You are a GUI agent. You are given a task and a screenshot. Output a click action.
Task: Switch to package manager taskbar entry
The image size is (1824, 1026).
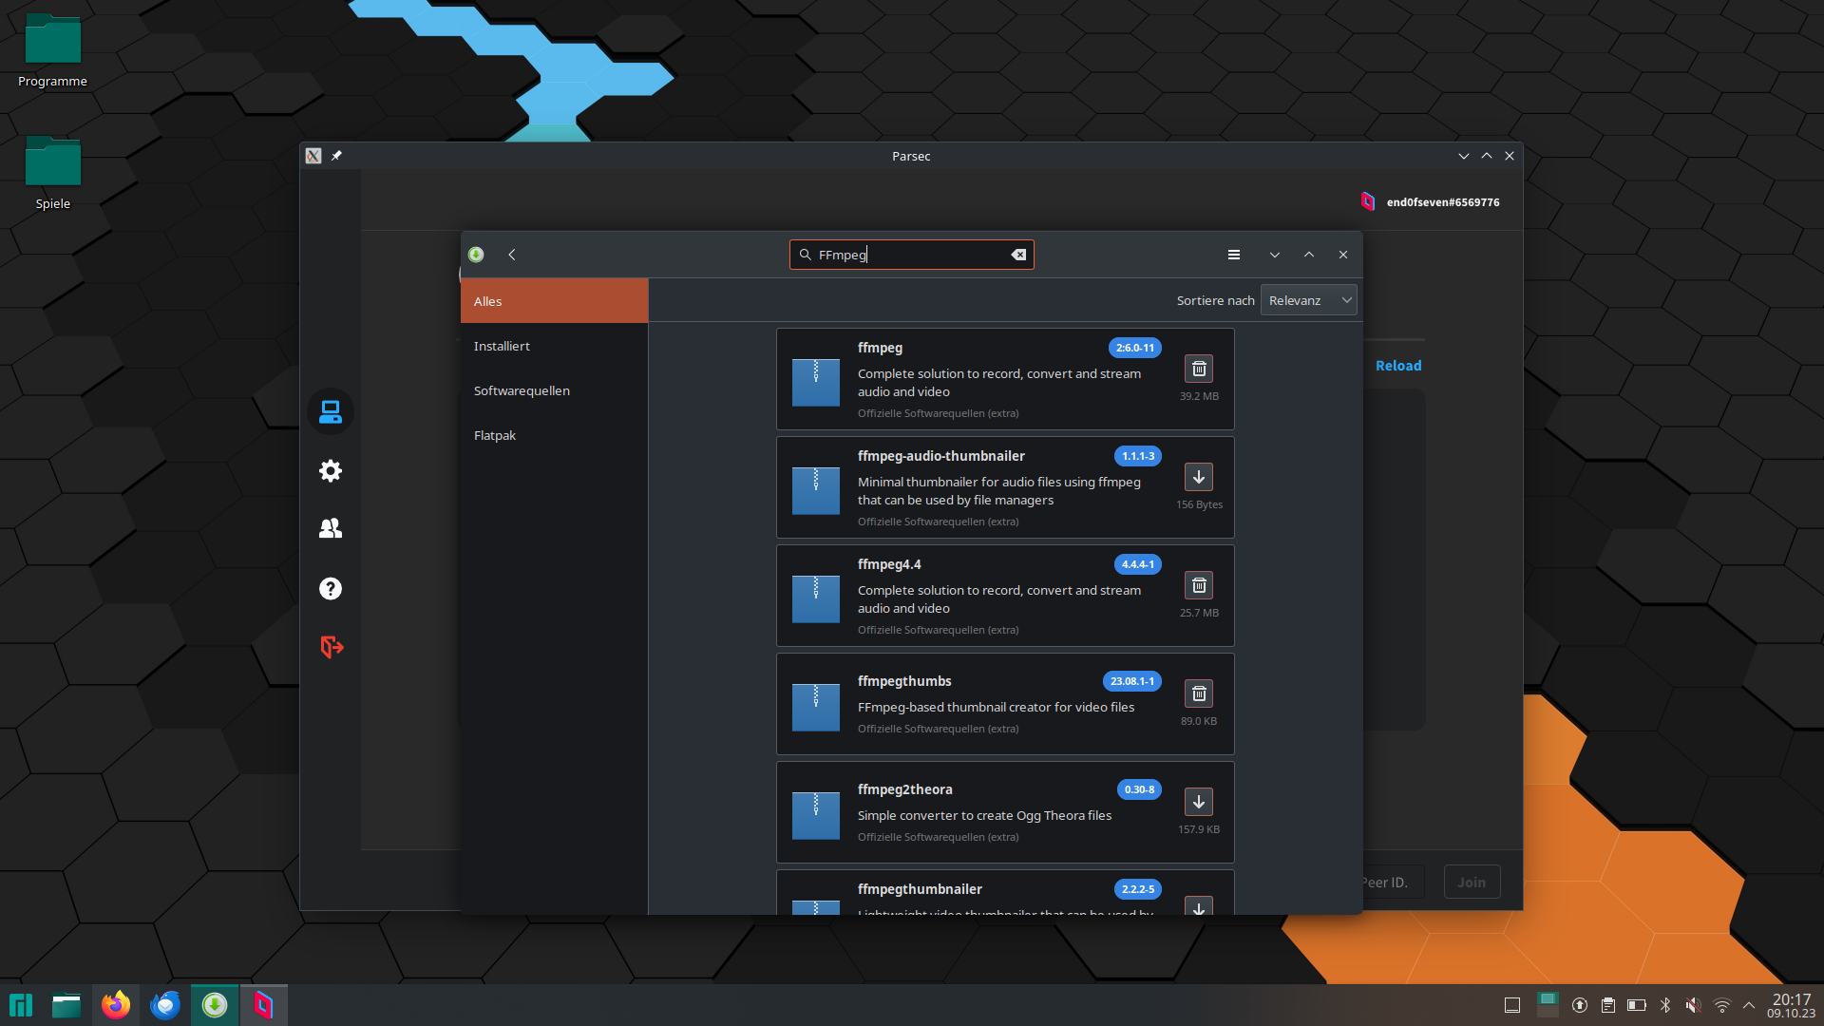(215, 1005)
